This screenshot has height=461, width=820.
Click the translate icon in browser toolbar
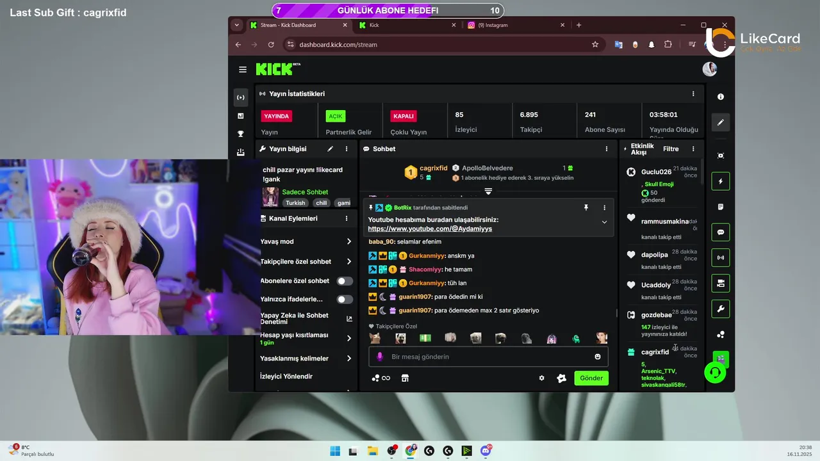coord(618,45)
